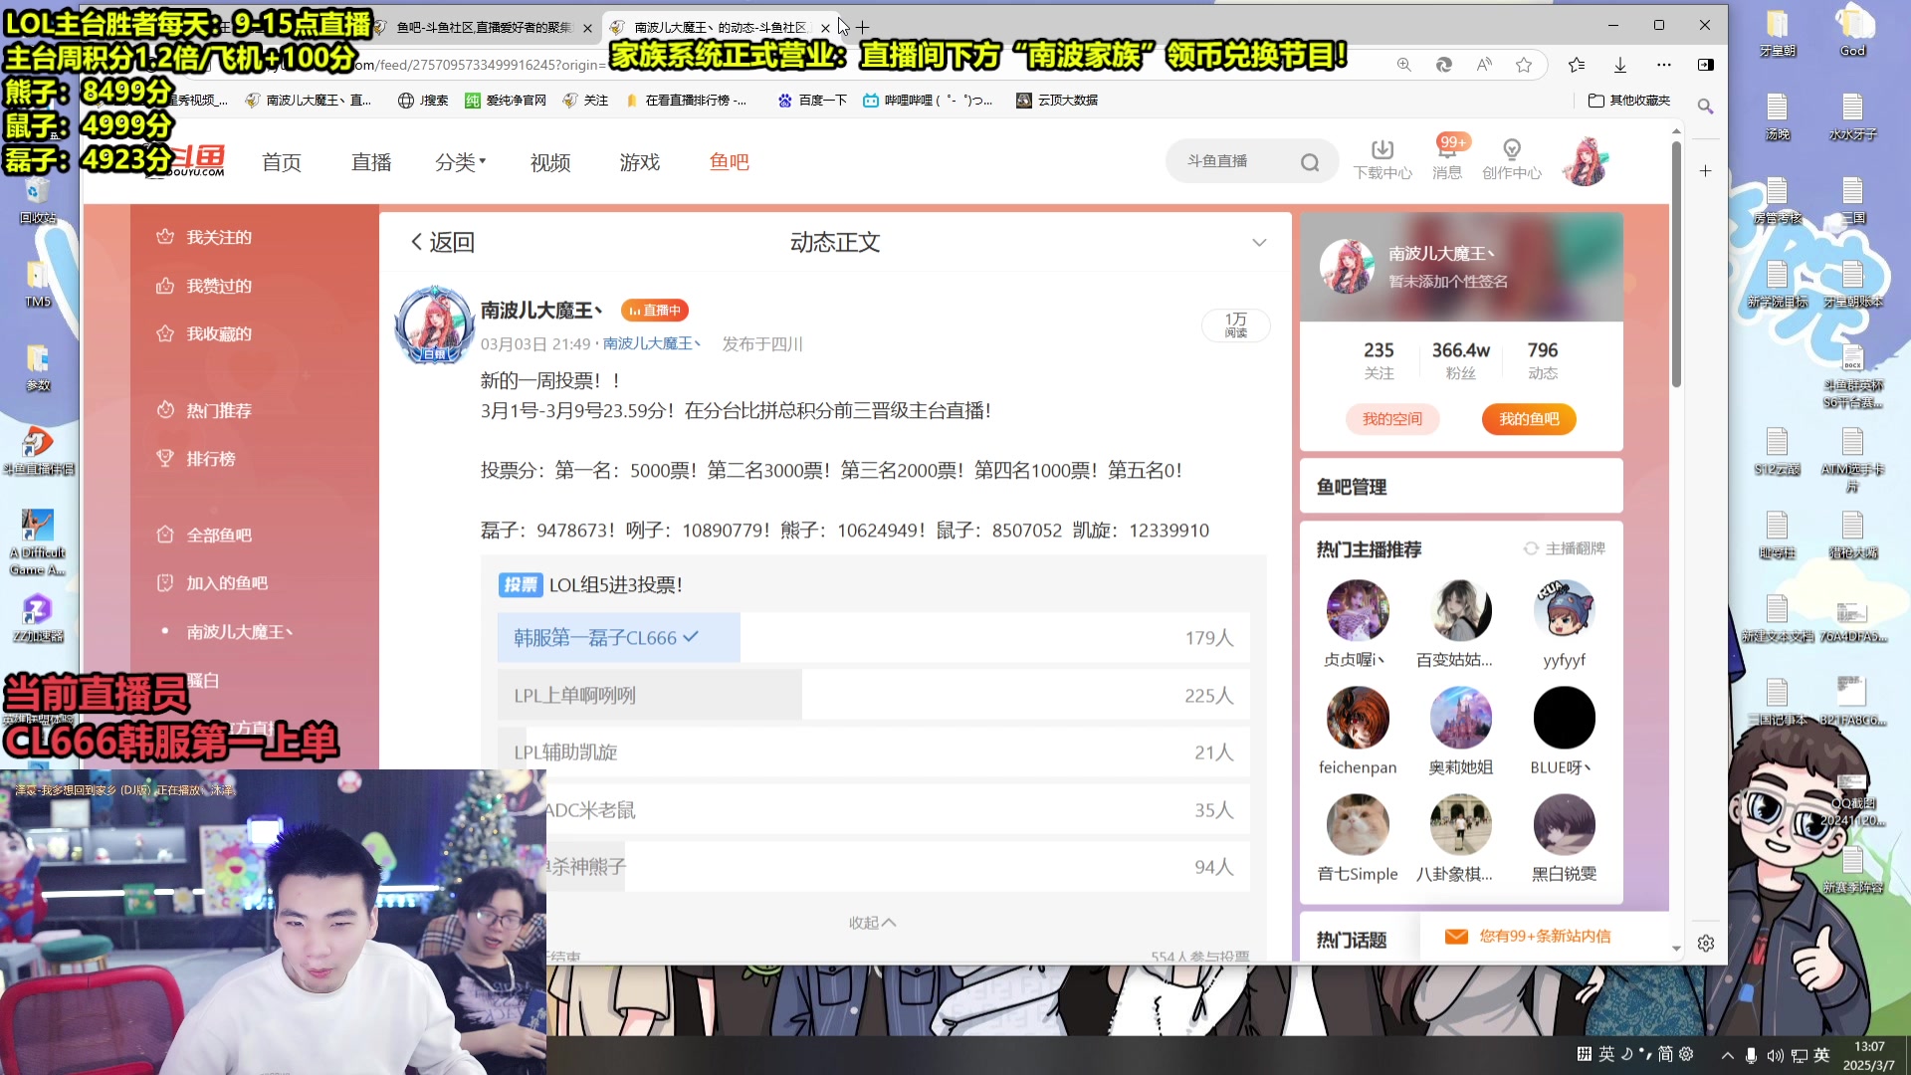
Task: Open 我关注的 in left sidebar
Action: pyautogui.click(x=204, y=237)
